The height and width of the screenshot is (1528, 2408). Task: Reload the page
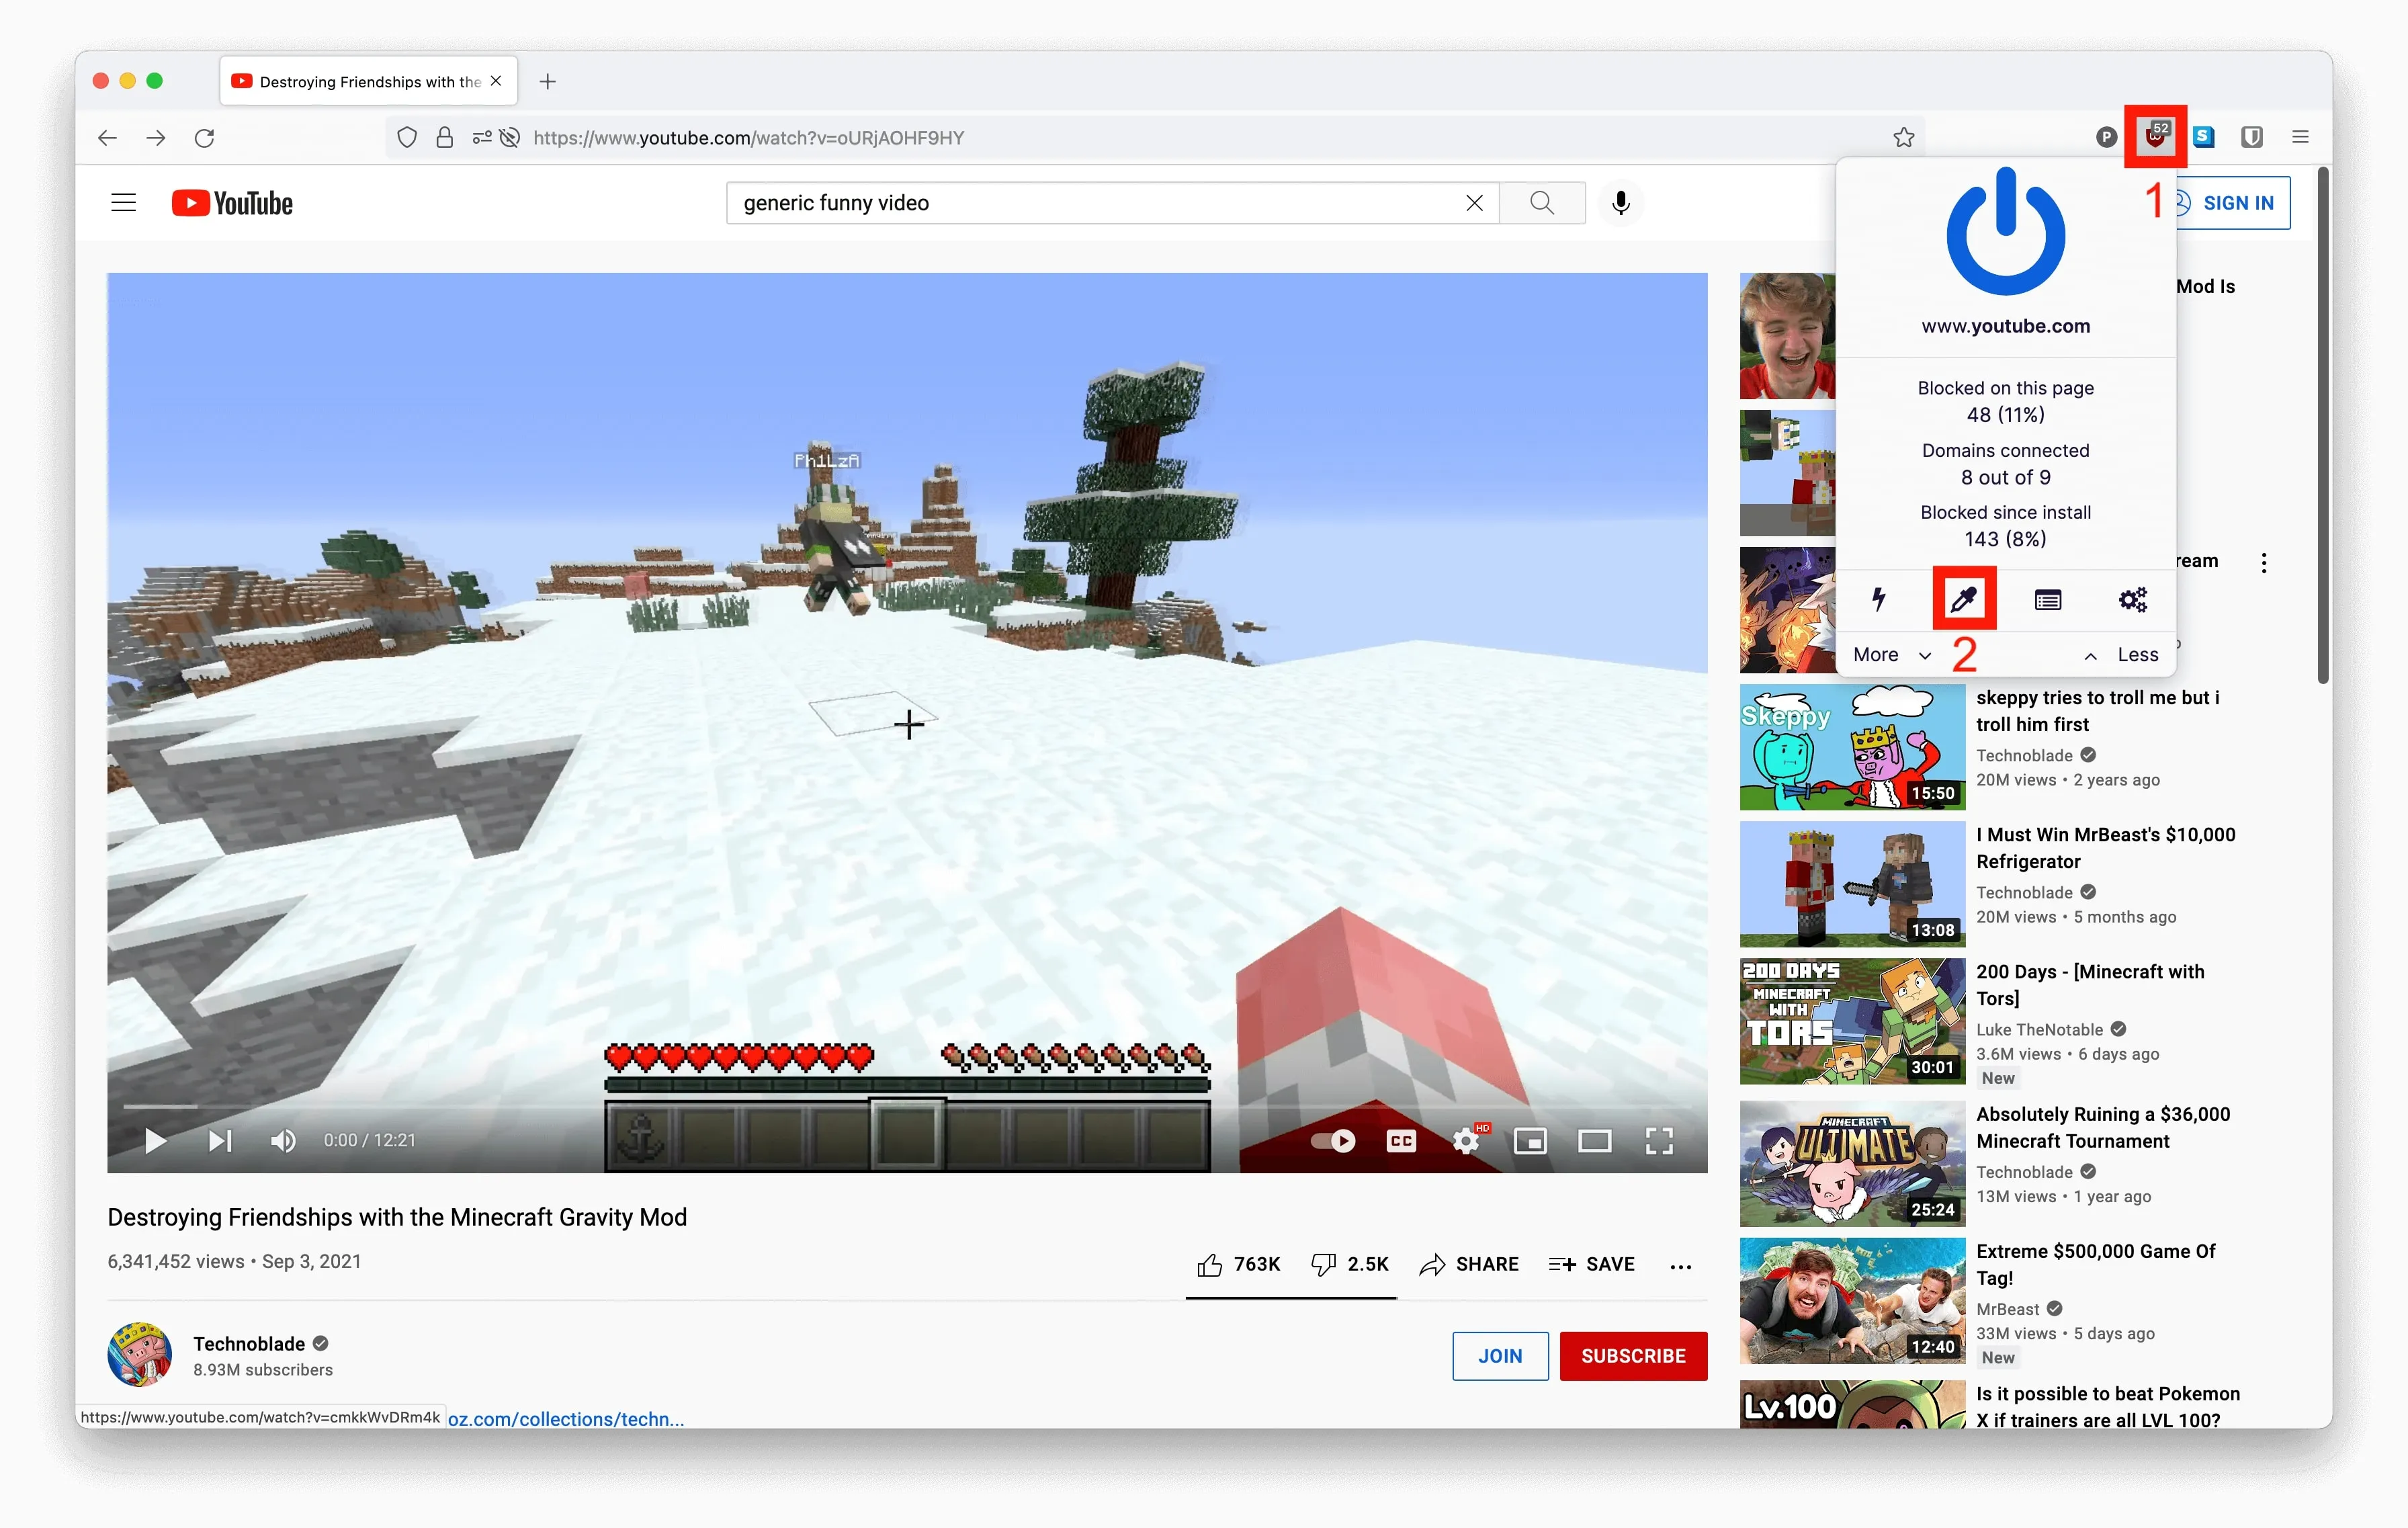(x=204, y=138)
